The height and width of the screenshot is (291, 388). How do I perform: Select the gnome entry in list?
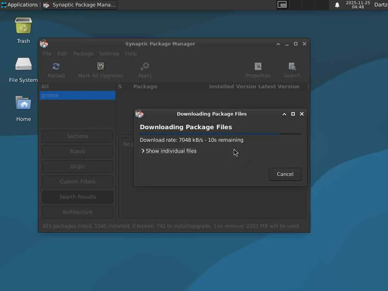click(x=77, y=95)
